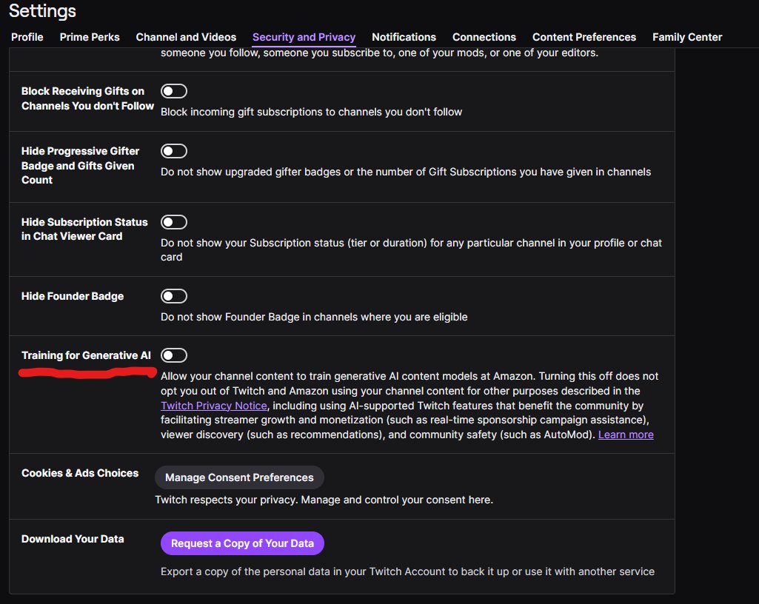The width and height of the screenshot is (759, 604).
Task: Click 'Block incoming gift subscriptions' description text
Action: (x=311, y=112)
